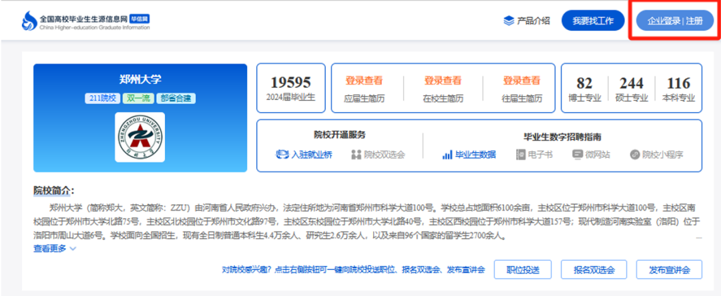
Task: Click the 入驻就业桥 icon
Action: click(282, 155)
